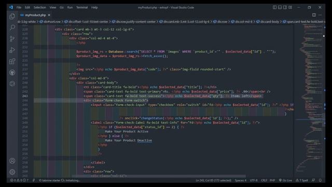
Task: Open notifications bell in status bar
Action: [x=320, y=180]
